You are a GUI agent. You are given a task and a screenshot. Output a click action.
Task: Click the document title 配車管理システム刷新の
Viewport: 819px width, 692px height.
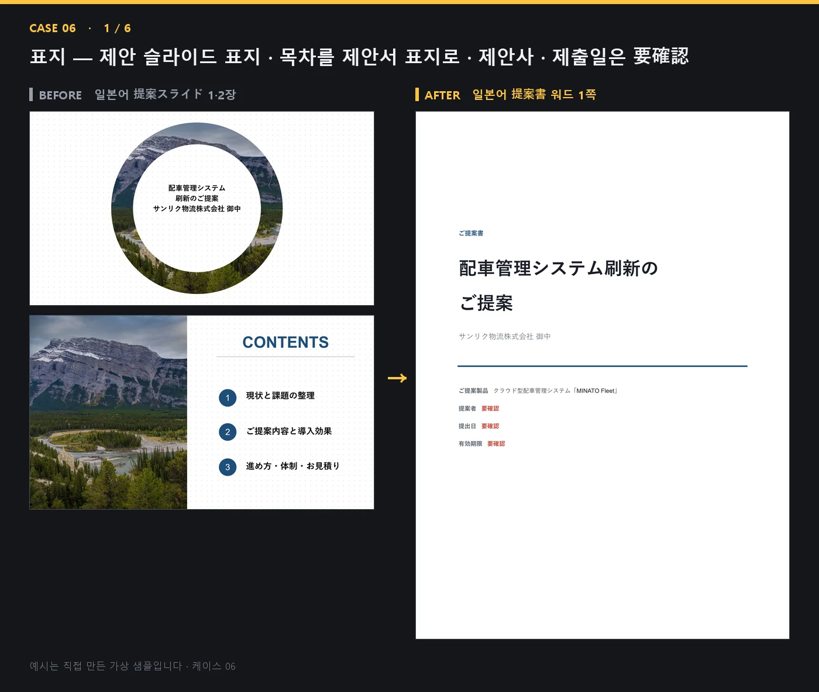pyautogui.click(x=559, y=268)
